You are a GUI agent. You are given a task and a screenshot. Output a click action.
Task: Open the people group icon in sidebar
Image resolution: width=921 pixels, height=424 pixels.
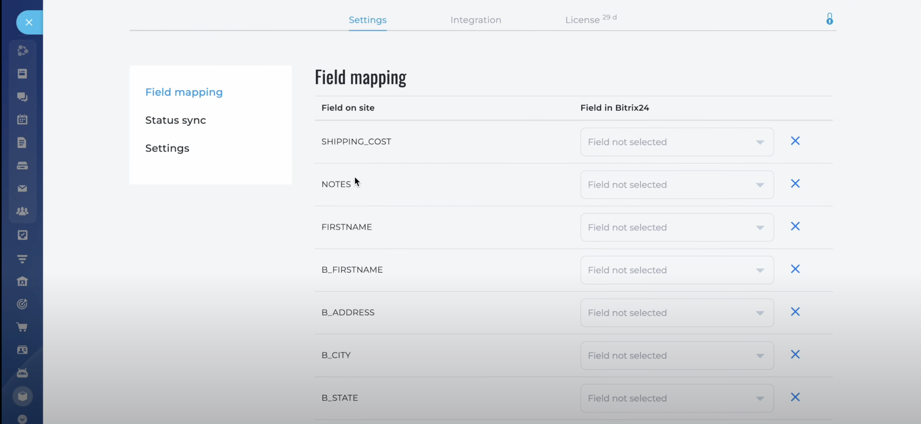point(22,211)
